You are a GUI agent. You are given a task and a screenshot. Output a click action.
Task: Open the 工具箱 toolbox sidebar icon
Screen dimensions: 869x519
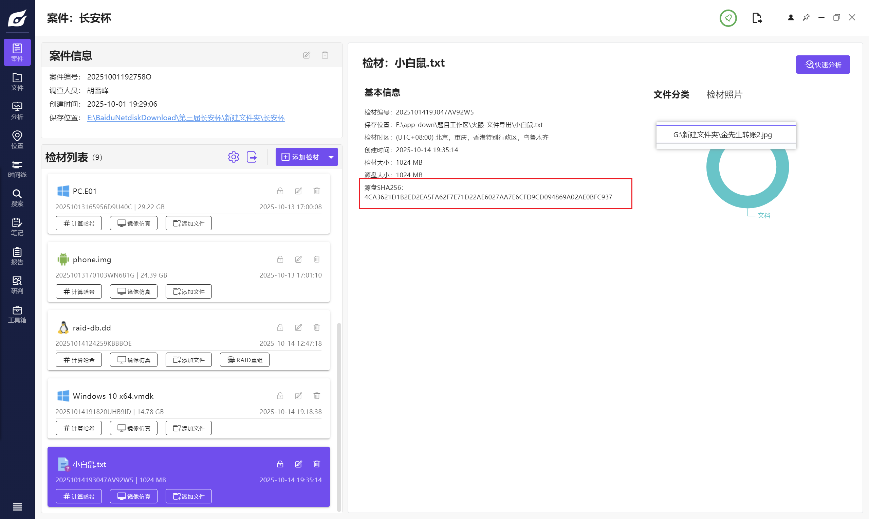(17, 314)
